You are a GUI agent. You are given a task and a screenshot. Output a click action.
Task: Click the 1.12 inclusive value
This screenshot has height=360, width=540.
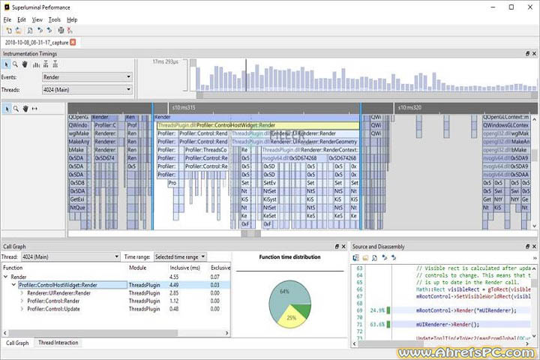pos(174,301)
